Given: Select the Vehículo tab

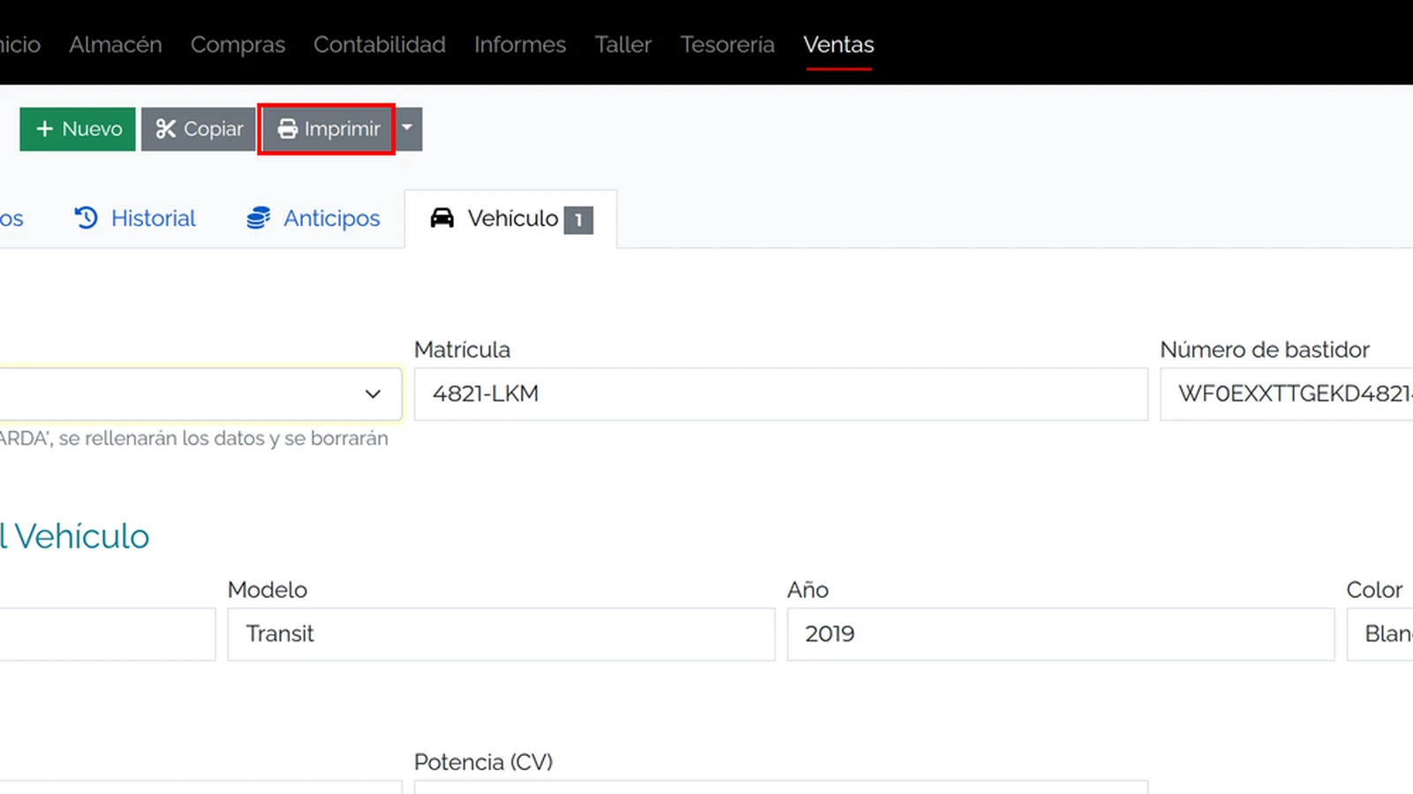Looking at the screenshot, I should click(x=510, y=219).
